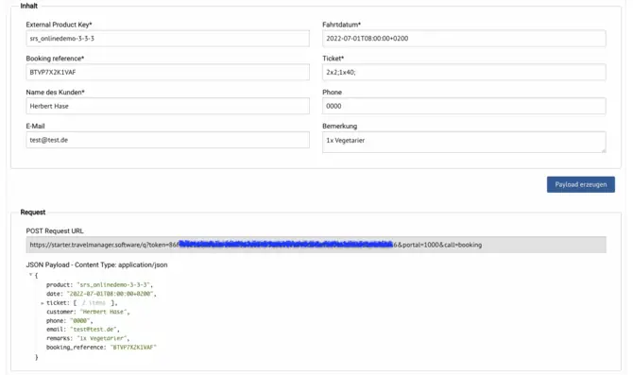This screenshot has height=375, width=633.
Task: Click the JSON Payload content type label
Action: (97, 264)
